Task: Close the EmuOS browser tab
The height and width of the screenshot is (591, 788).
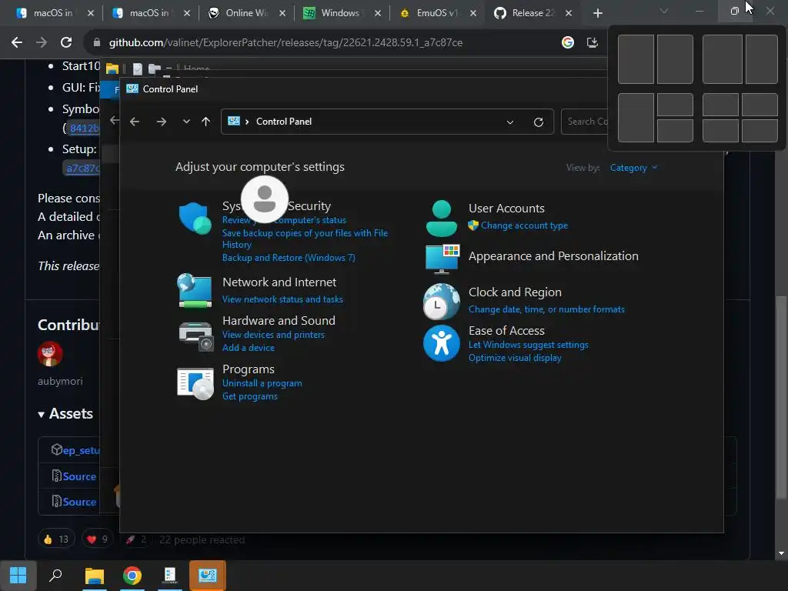Action: click(x=473, y=13)
